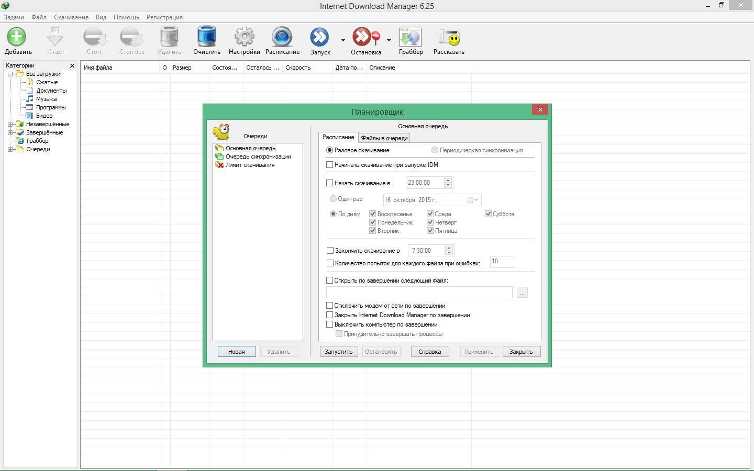Open Файл menu
Screen dimensions: 754x471
coord(39,17)
